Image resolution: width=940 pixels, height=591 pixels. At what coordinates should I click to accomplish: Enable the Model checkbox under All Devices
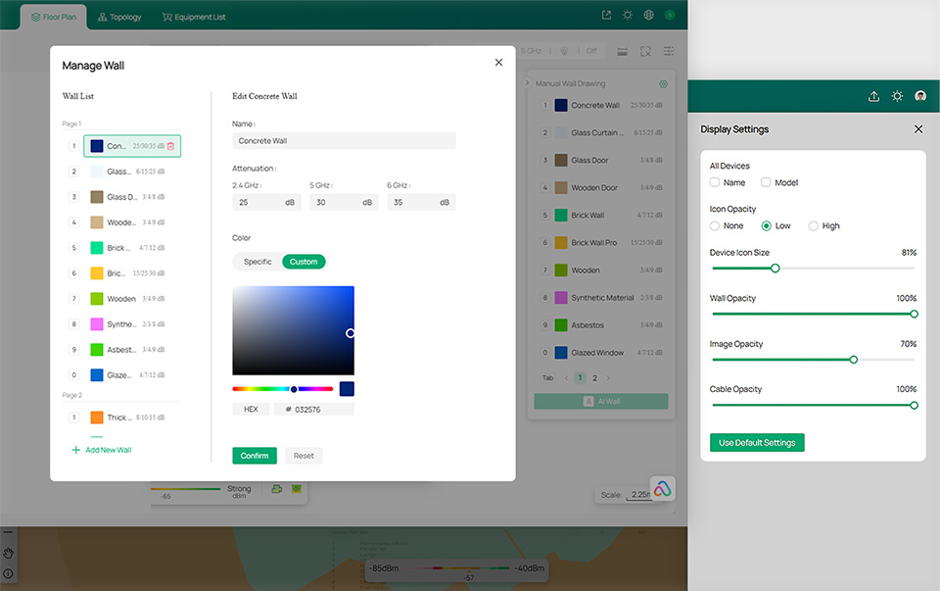[x=766, y=181]
